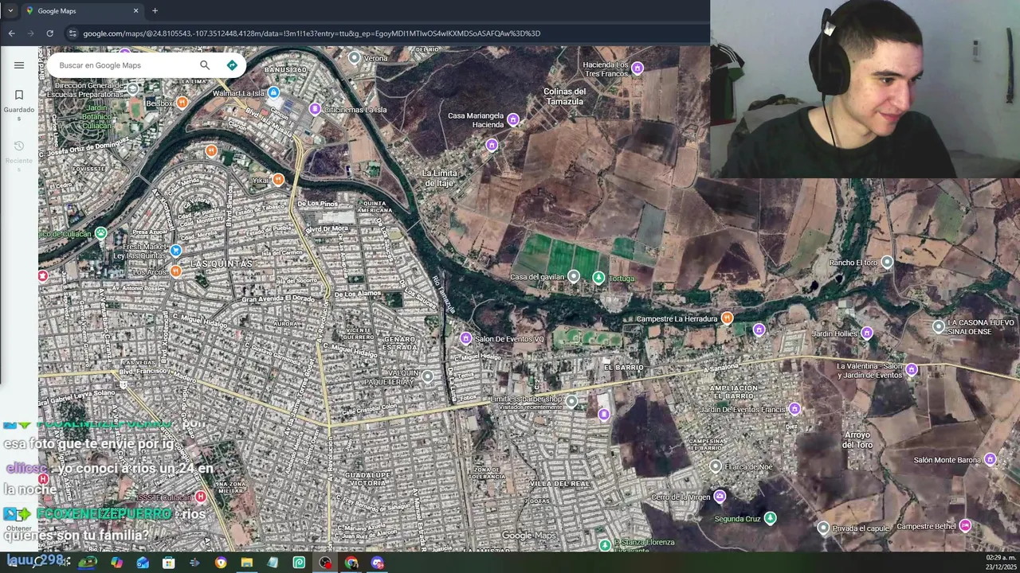Select the Fresh Market Ley Las Quintas marker
The width and height of the screenshot is (1020, 573).
click(176, 251)
